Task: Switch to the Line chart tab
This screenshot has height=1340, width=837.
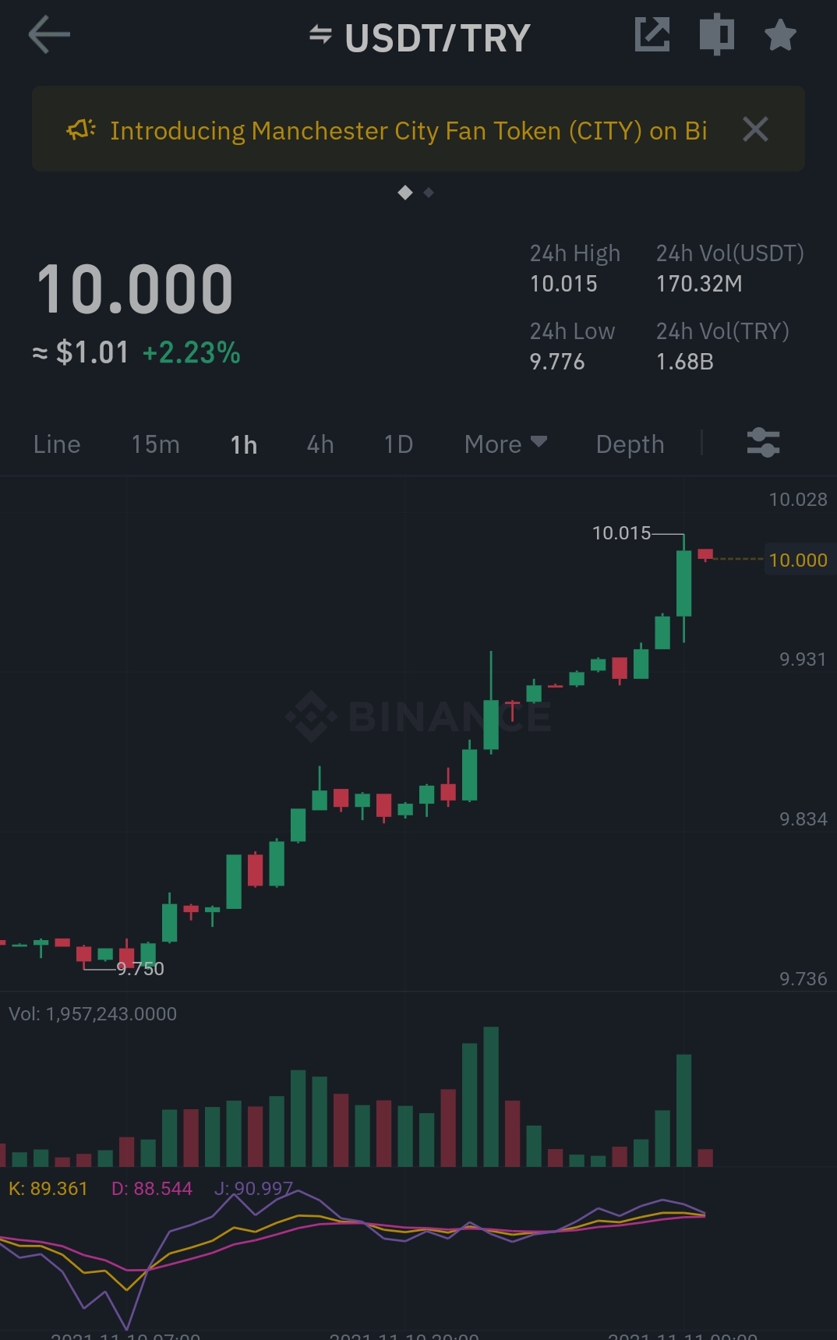Action: click(57, 444)
